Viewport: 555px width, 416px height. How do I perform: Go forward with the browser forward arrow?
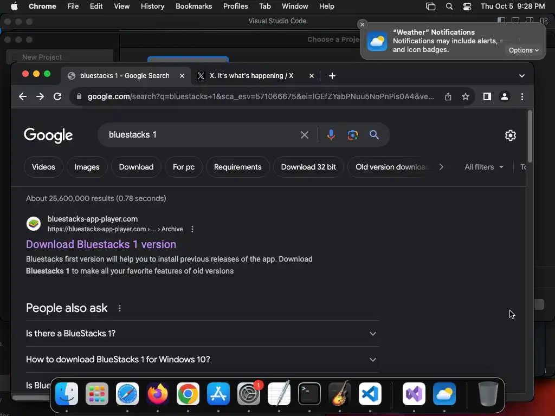tap(40, 96)
